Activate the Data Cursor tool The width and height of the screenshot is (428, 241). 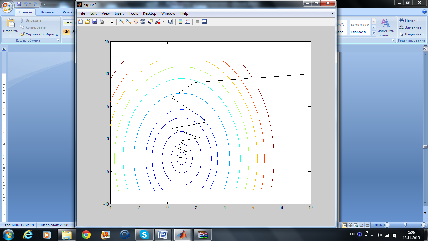click(x=150, y=22)
